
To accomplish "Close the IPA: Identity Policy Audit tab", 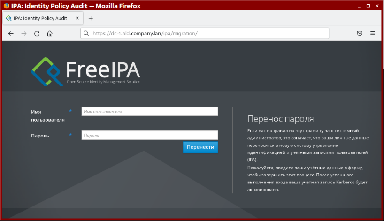I will click(x=77, y=18).
